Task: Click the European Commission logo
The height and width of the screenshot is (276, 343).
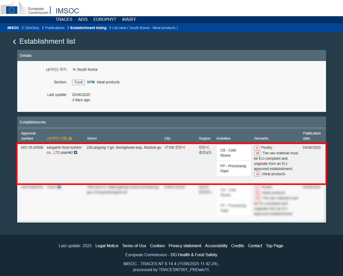Action: click(x=25, y=8)
